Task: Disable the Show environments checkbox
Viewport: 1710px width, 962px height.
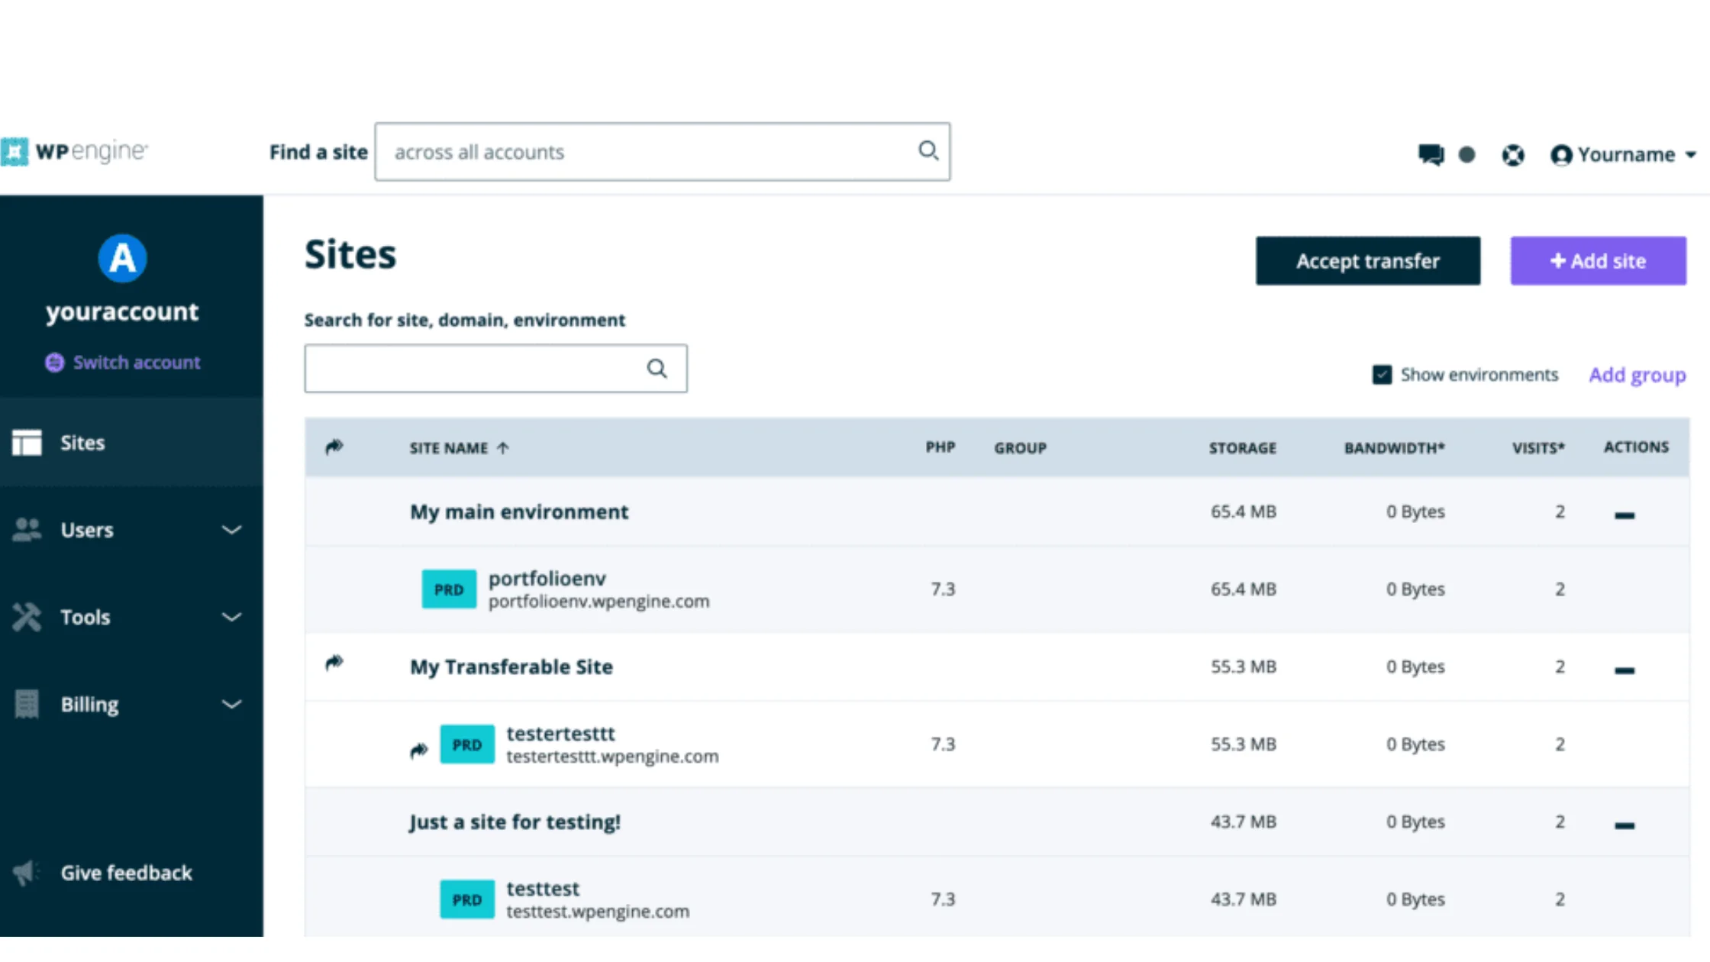Action: [x=1383, y=374]
